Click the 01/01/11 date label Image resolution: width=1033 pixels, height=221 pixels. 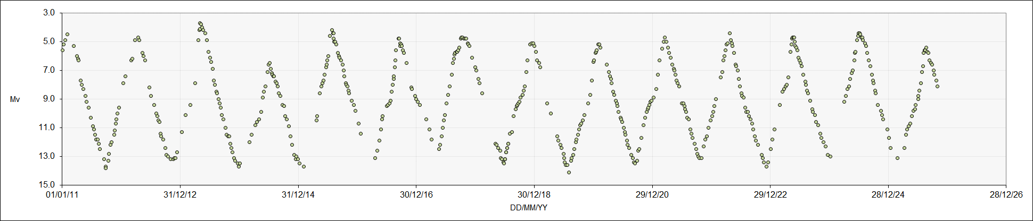coord(62,194)
